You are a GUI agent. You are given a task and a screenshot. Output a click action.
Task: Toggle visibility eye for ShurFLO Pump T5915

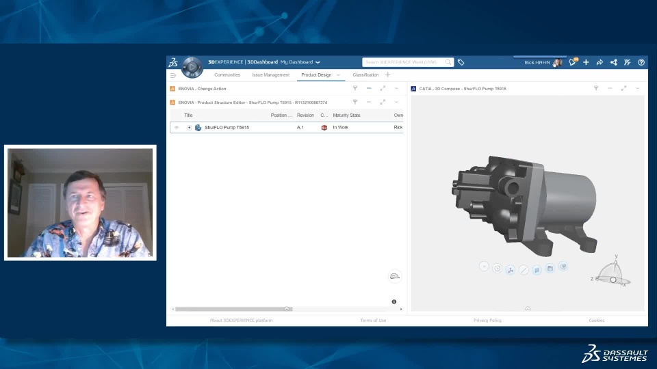pyautogui.click(x=177, y=127)
